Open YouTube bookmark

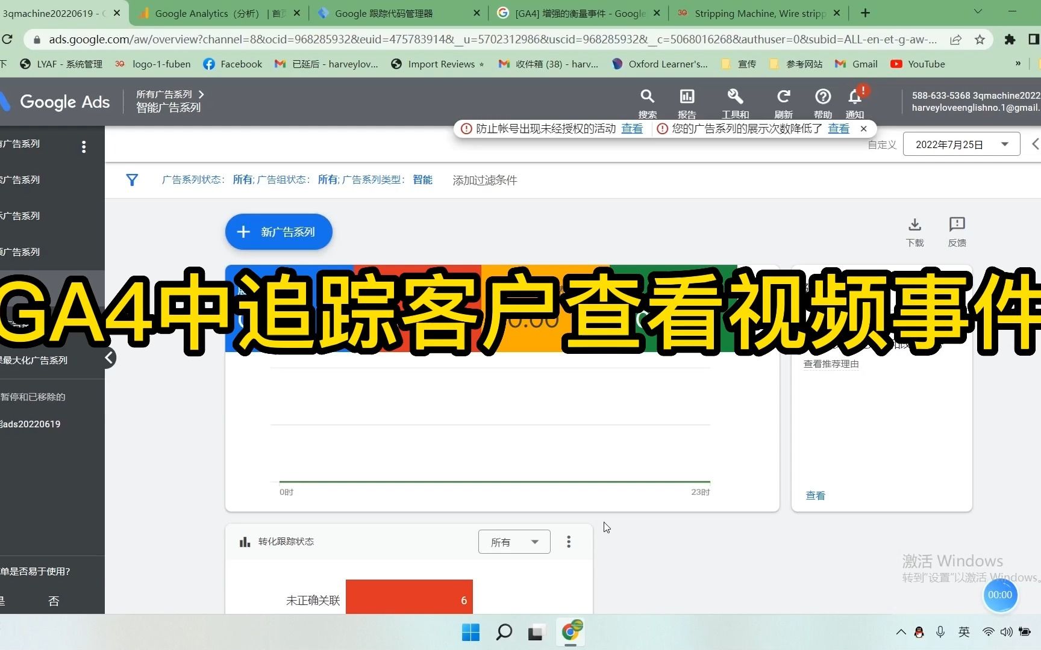coord(918,64)
